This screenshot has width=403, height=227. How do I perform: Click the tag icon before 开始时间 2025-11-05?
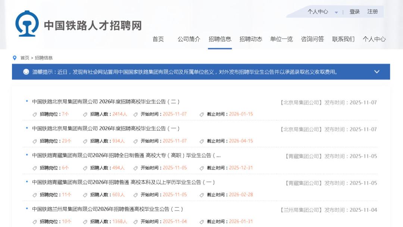click(x=136, y=168)
